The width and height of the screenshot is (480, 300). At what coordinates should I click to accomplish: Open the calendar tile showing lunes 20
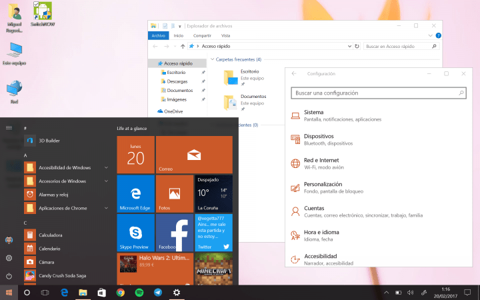(x=135, y=155)
